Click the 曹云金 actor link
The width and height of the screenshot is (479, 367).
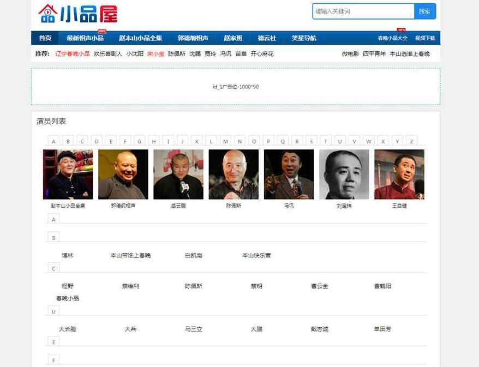tap(320, 286)
